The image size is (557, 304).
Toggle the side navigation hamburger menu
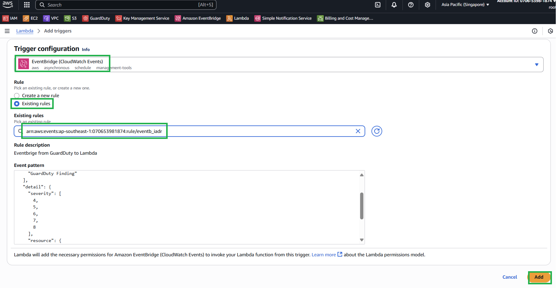pyautogui.click(x=7, y=31)
